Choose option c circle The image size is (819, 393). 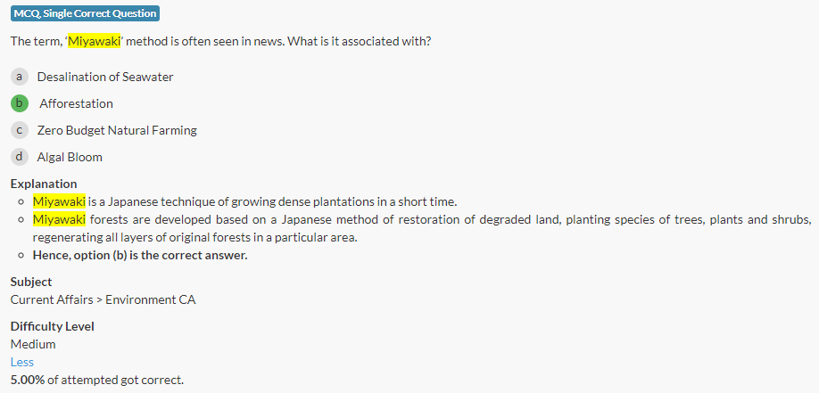(x=20, y=130)
